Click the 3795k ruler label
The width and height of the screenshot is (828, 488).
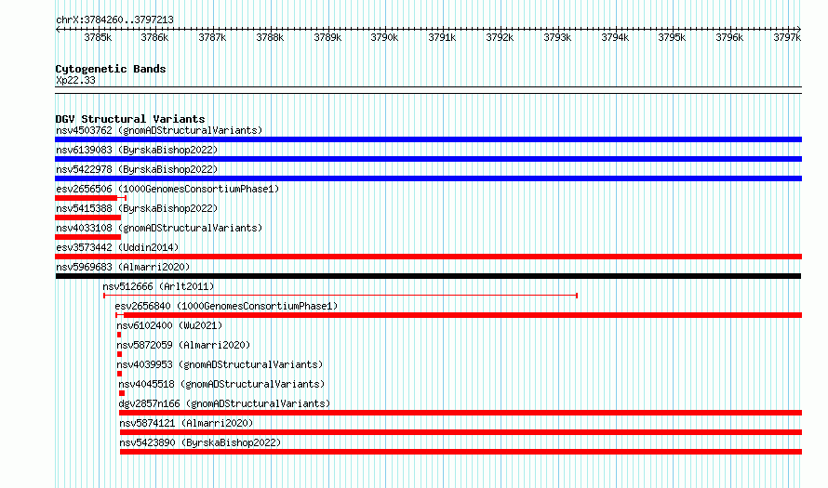[x=672, y=37]
